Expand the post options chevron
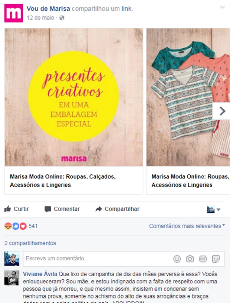Viewport: 230px width, 303px height. point(223,7)
